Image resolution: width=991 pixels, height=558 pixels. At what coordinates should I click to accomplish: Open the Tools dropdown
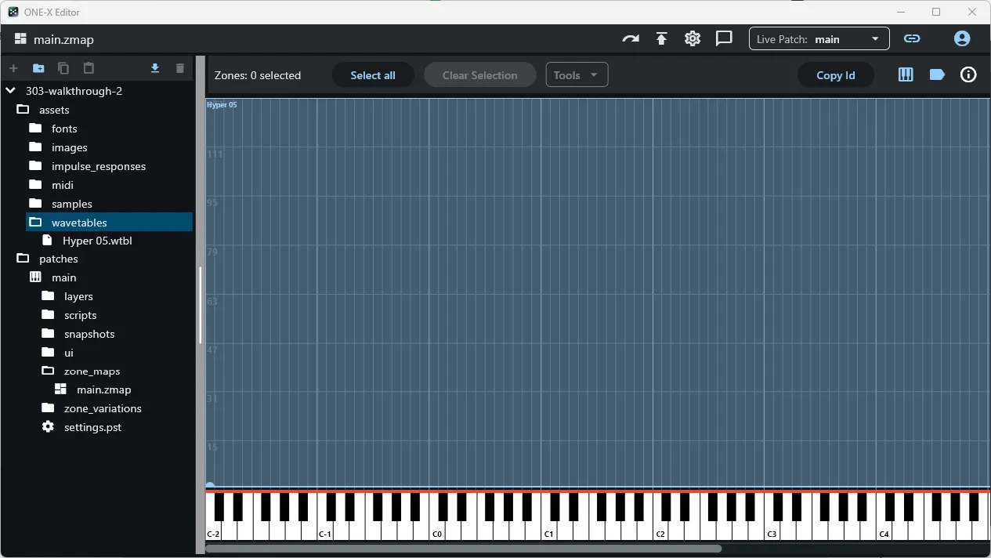(x=577, y=75)
